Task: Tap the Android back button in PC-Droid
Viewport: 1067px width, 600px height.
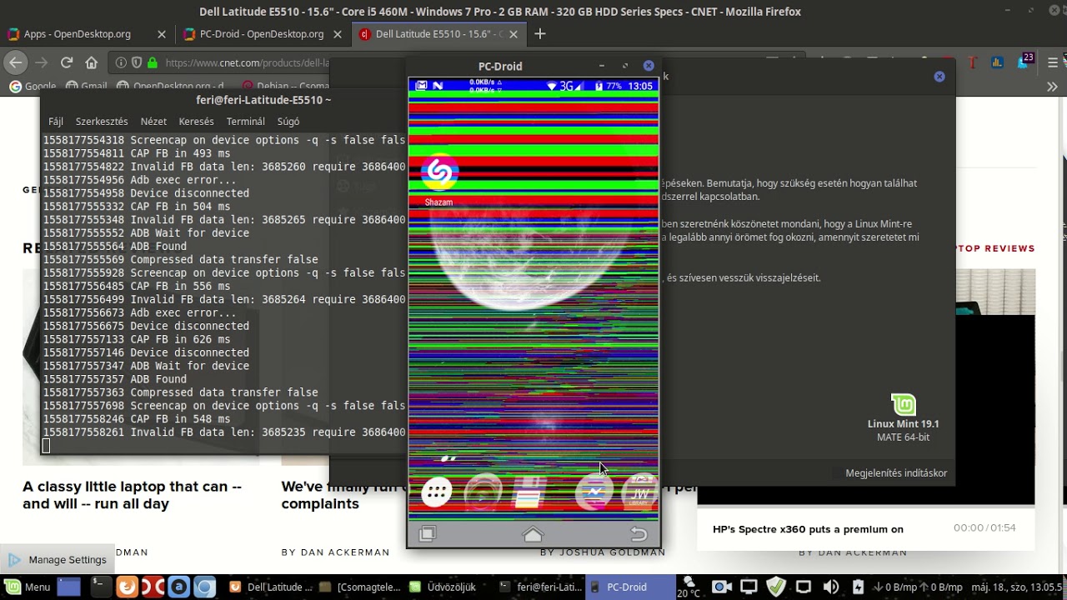Action: (x=639, y=534)
